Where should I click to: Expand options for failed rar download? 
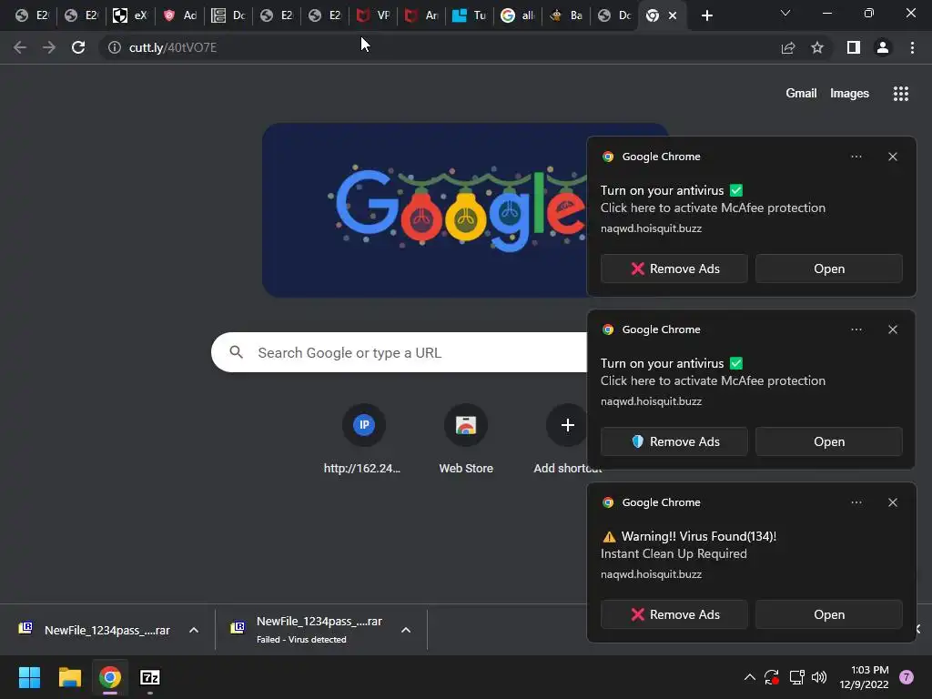point(405,630)
